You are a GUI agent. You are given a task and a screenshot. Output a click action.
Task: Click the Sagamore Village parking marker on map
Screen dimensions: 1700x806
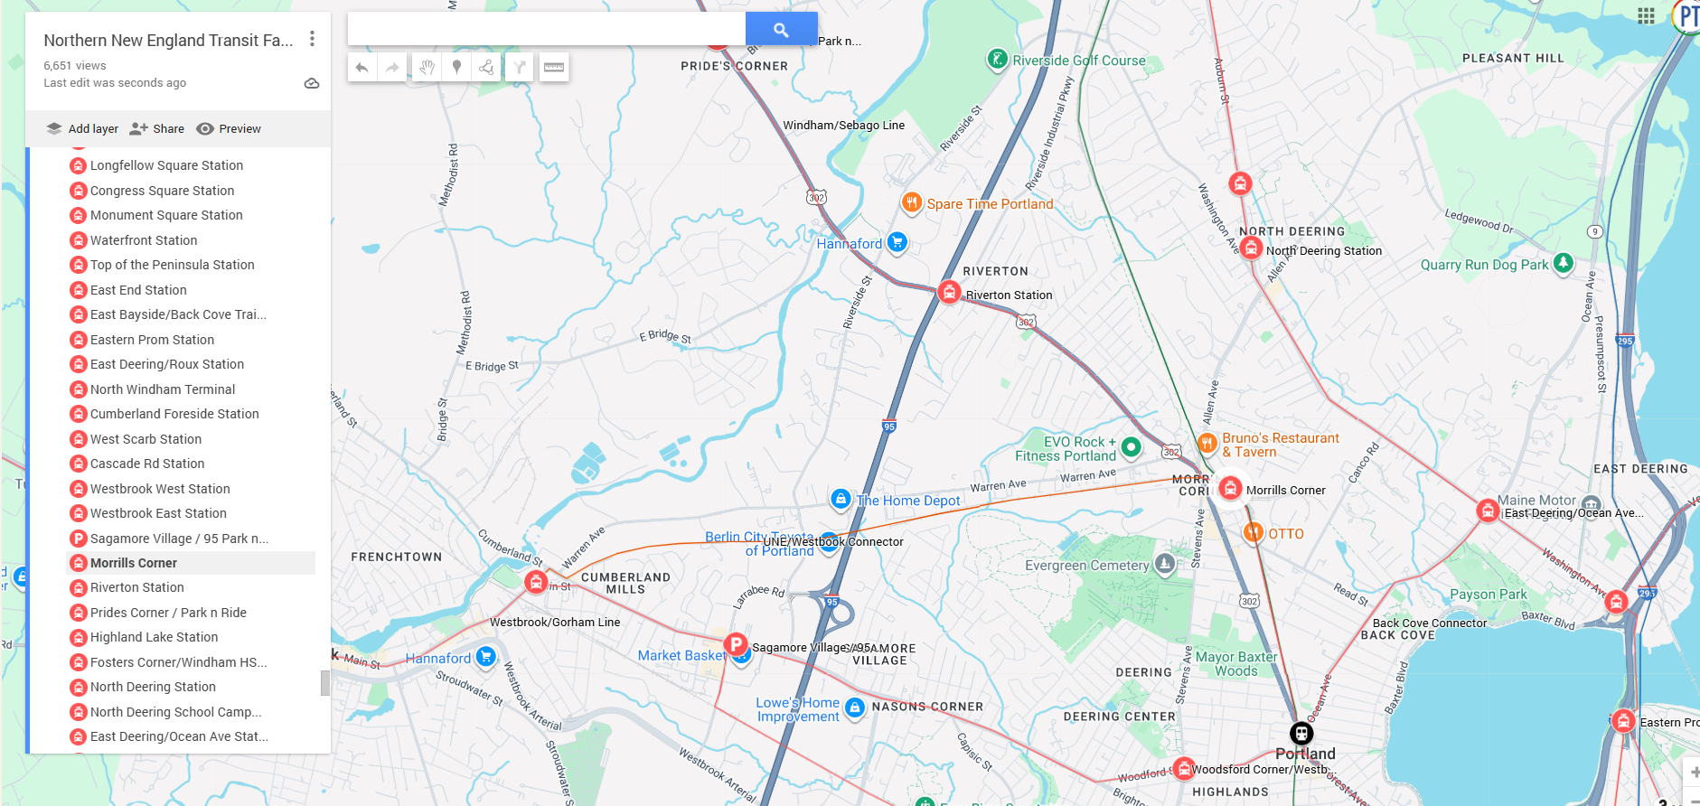(736, 645)
